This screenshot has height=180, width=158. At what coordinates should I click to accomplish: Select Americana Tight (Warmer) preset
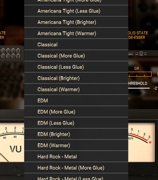pos(76,33)
